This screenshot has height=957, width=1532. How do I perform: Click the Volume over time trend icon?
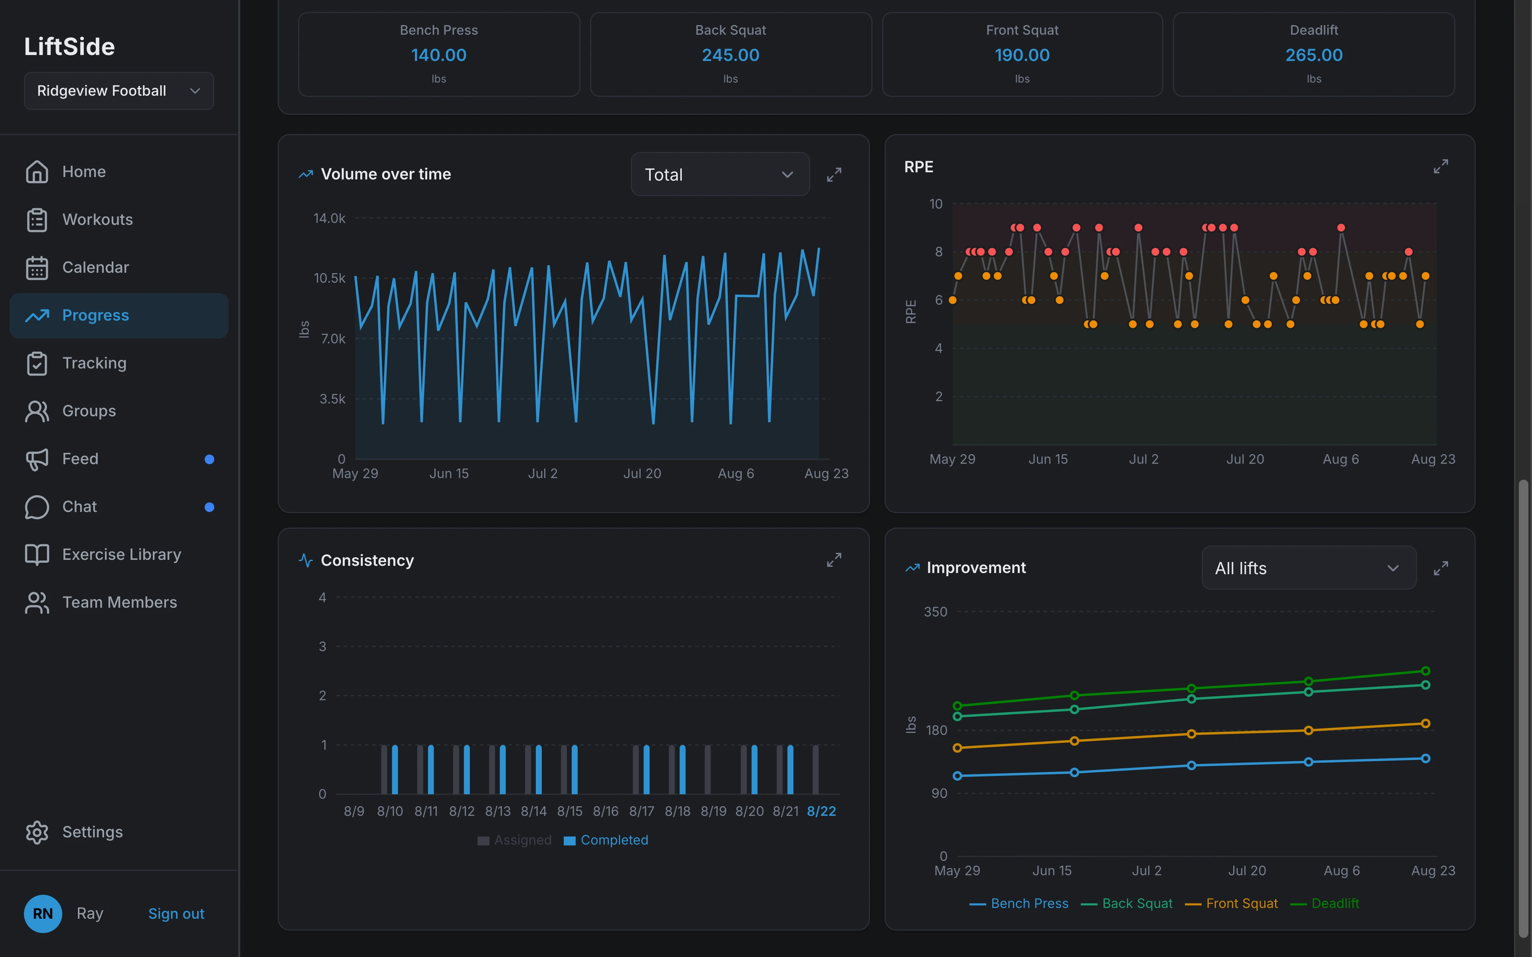306,174
